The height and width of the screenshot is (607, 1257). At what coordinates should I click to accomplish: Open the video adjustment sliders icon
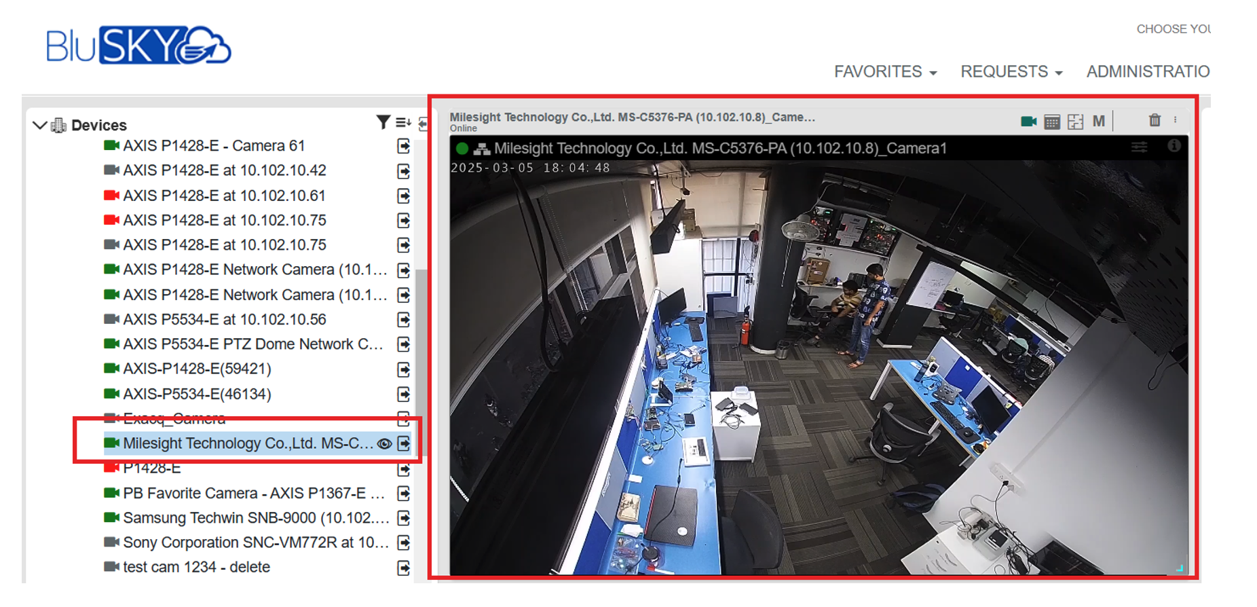click(1140, 147)
